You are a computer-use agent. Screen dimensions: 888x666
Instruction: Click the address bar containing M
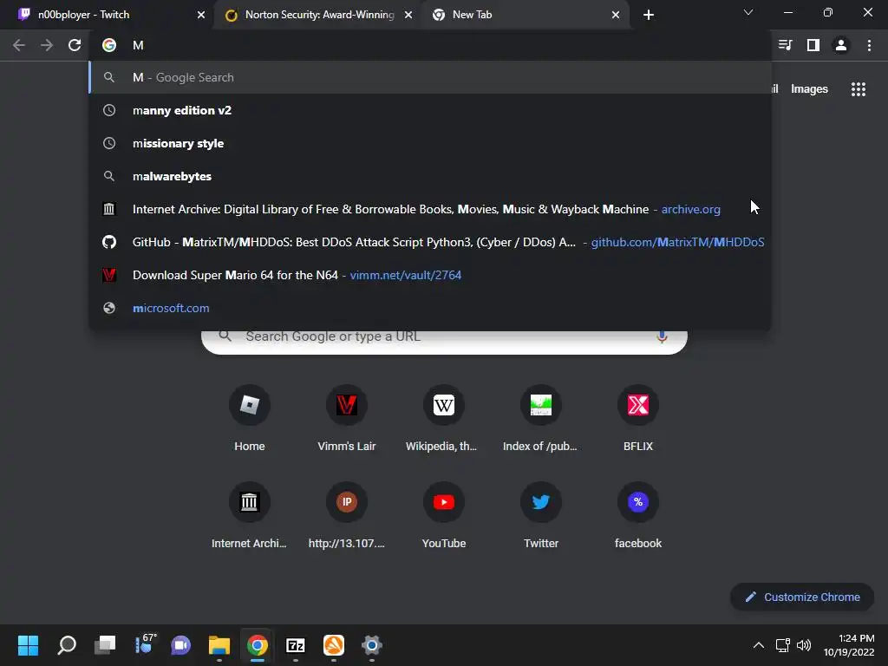coord(430,45)
